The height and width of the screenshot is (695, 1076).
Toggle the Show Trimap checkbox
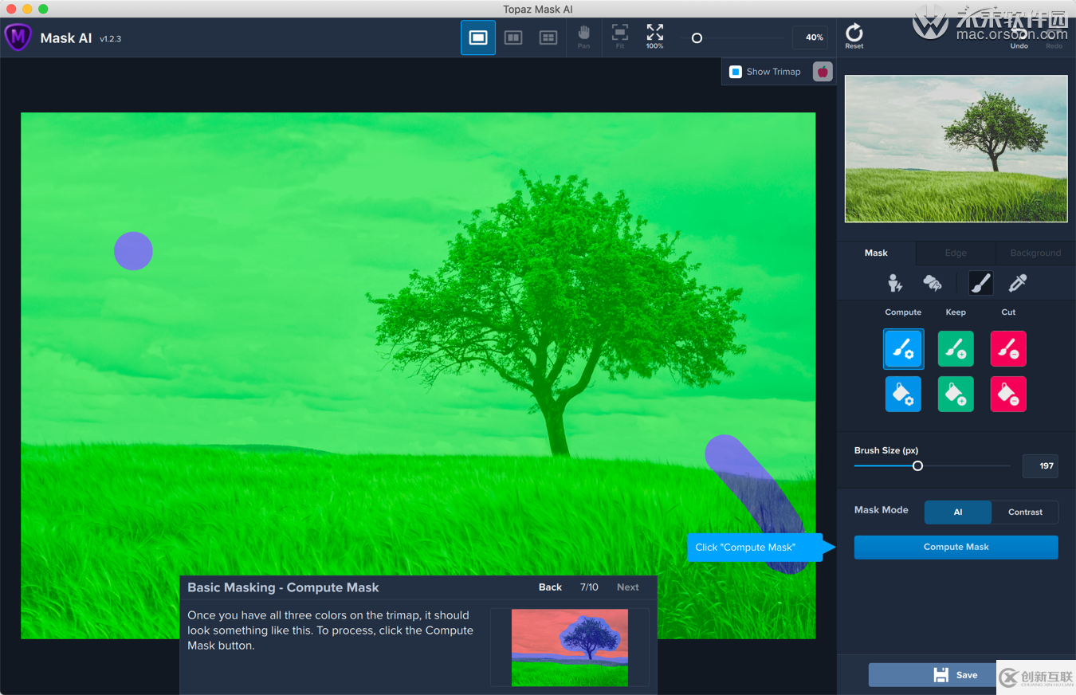click(x=736, y=72)
